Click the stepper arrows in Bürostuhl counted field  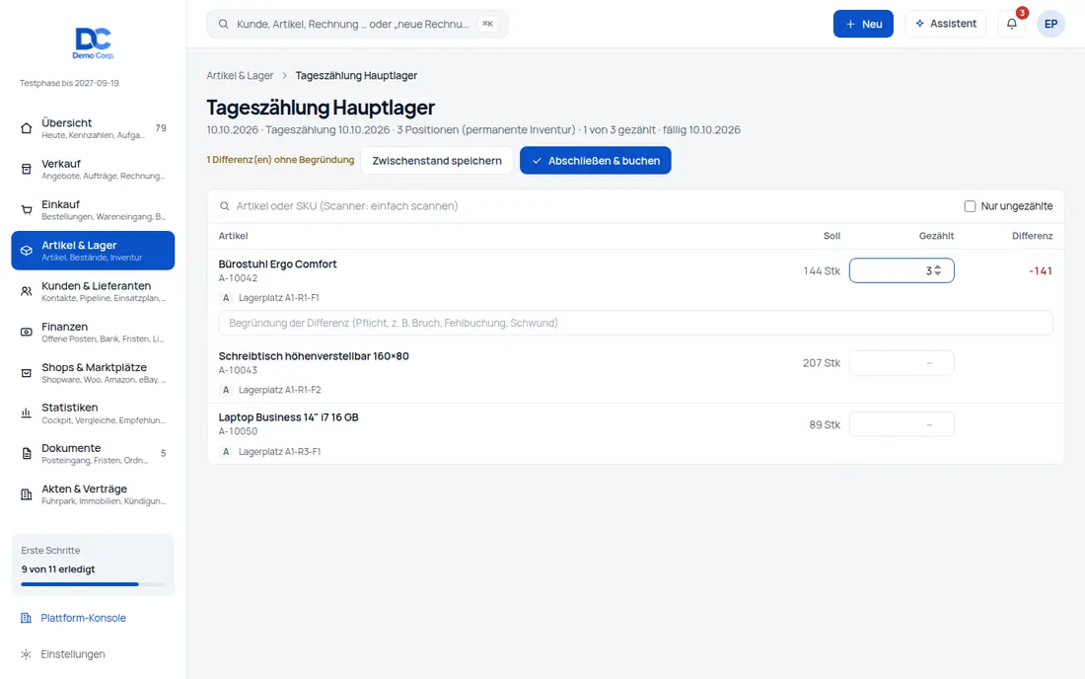[x=938, y=270]
